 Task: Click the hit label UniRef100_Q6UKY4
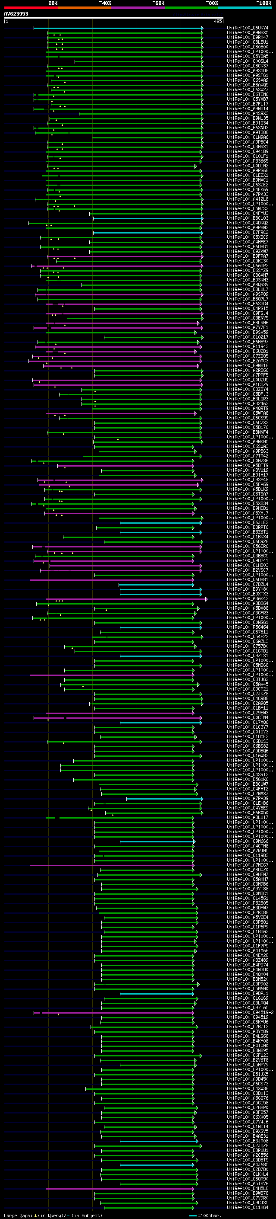click(x=248, y=28)
